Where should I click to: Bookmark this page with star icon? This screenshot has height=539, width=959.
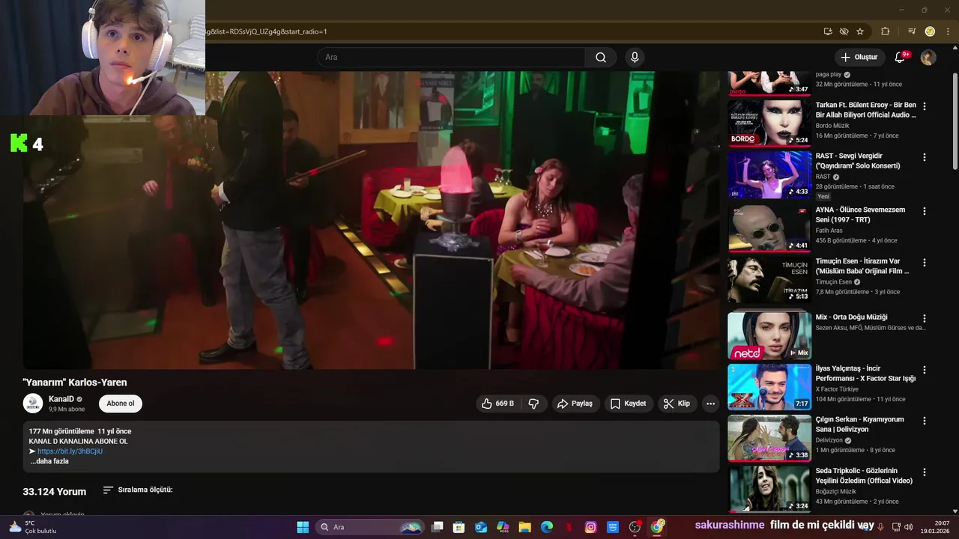coord(860,31)
